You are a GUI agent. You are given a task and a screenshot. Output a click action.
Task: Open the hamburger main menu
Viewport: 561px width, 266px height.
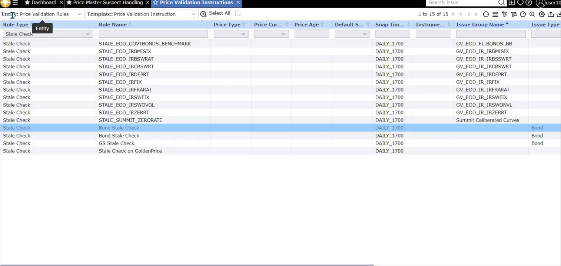15,3
